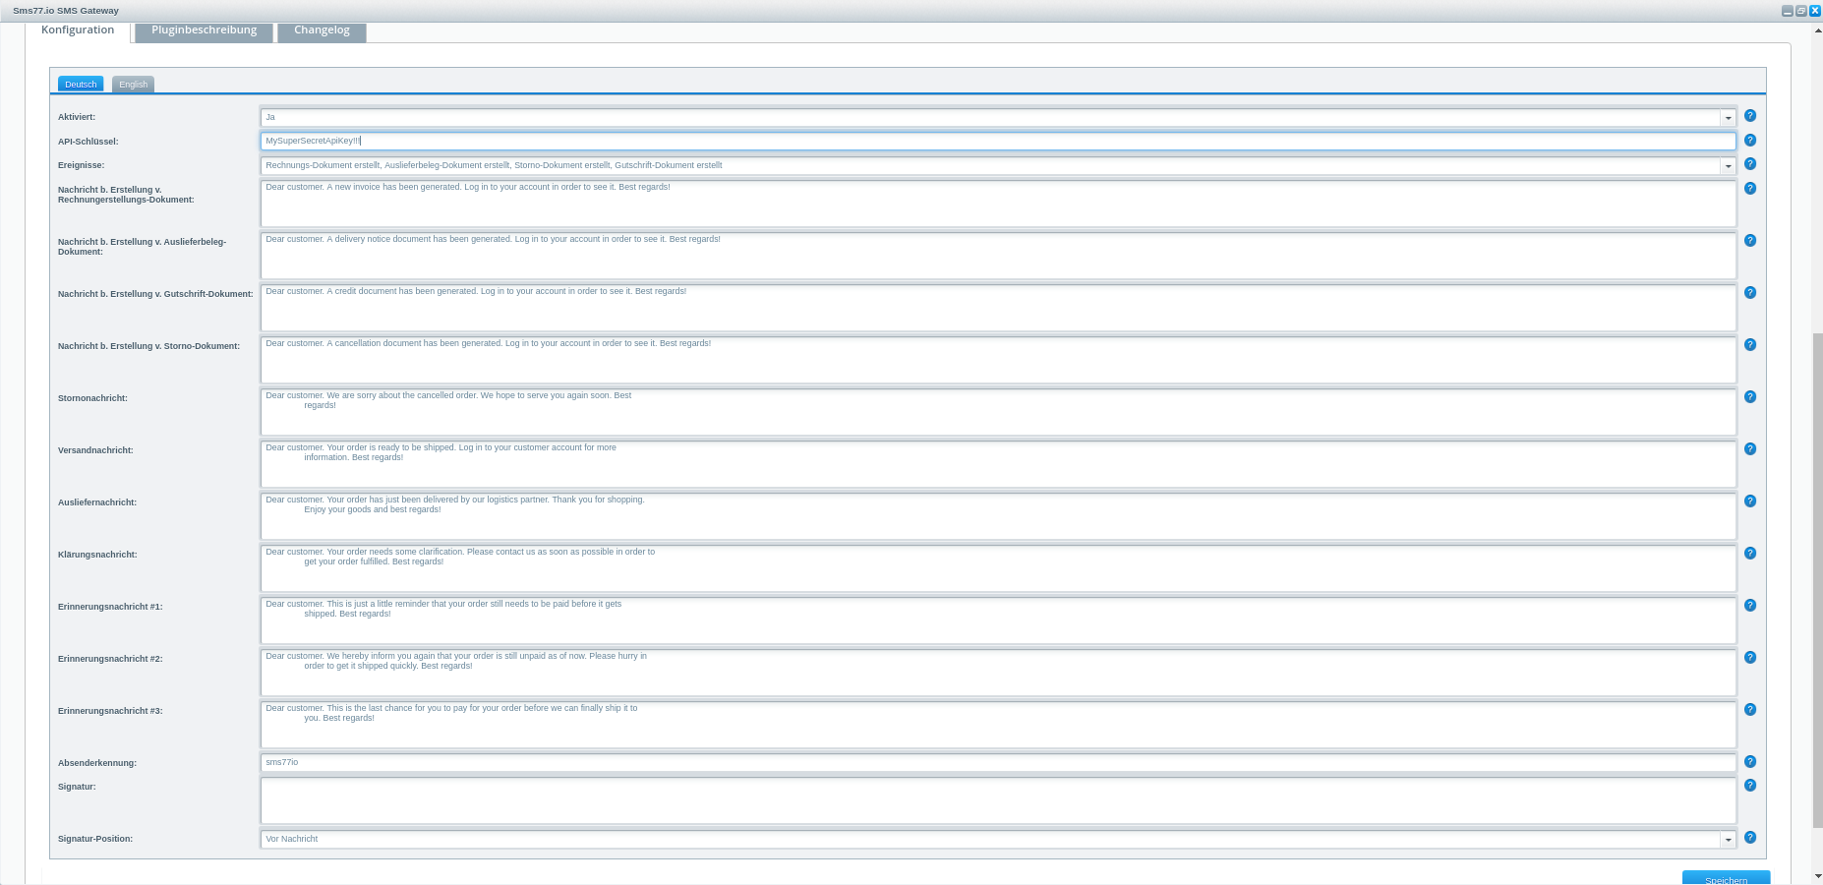Image resolution: width=1823 pixels, height=885 pixels.
Task: Click help icon beside Ereignisse
Action: pos(1750,164)
